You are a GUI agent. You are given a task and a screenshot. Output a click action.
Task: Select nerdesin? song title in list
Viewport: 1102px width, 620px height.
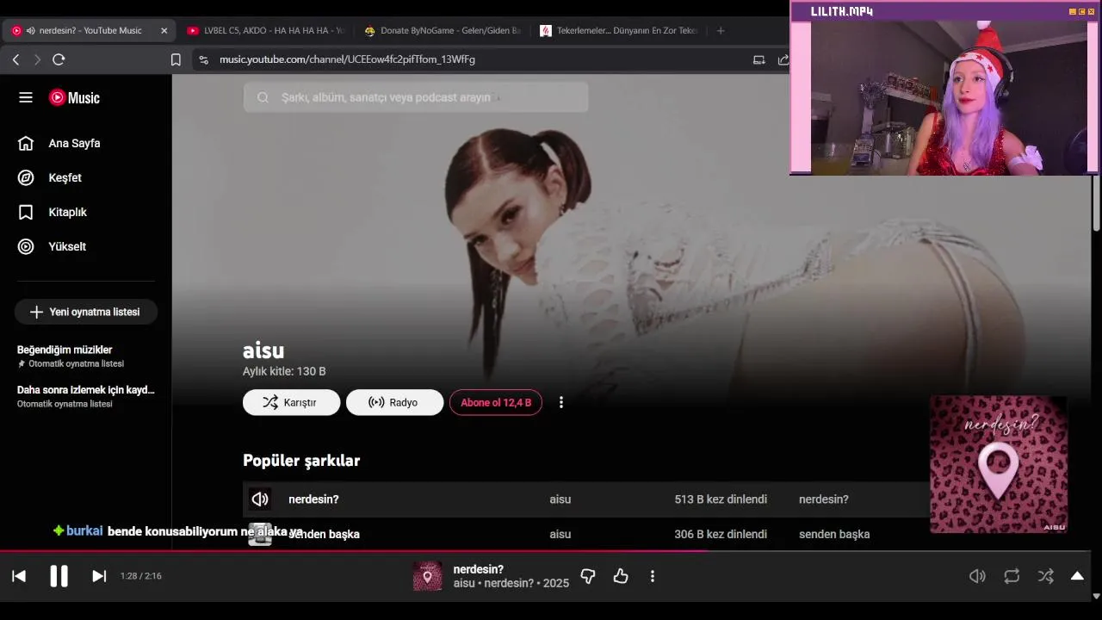pos(313,499)
